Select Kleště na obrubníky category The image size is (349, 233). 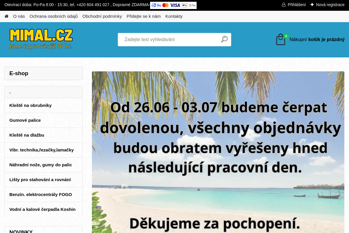pyautogui.click(x=44, y=105)
